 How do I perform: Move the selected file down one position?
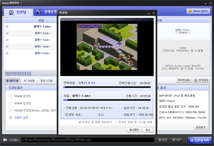pos(24,74)
